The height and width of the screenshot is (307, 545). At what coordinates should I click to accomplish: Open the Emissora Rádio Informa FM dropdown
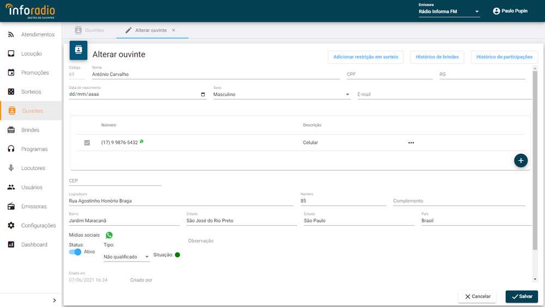point(449,11)
